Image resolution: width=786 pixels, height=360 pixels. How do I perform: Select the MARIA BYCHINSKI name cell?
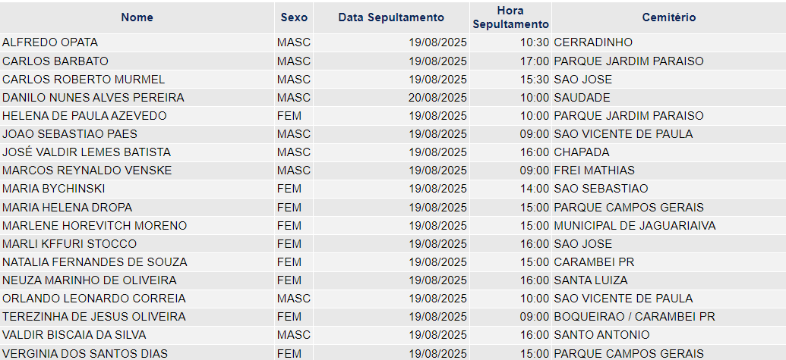(x=54, y=189)
